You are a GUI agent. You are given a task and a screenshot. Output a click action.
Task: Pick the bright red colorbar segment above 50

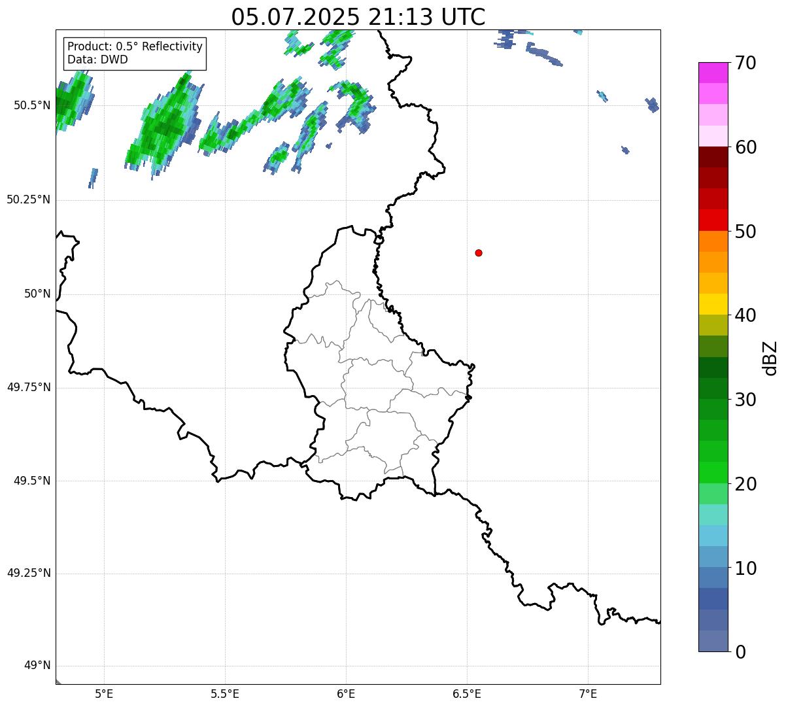pyautogui.click(x=713, y=220)
